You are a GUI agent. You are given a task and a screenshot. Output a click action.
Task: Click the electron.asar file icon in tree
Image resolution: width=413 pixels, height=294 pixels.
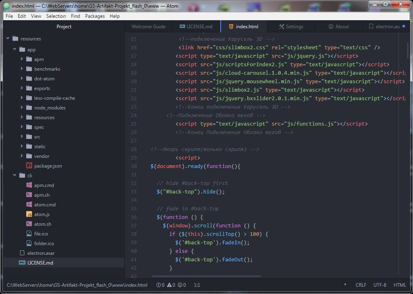tap(22, 253)
